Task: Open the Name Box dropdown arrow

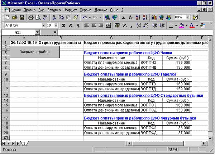Action: click(37, 32)
